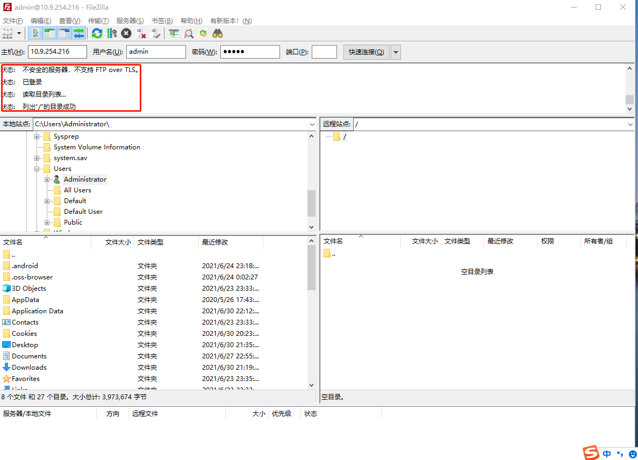Expand the Sysprep folder node
638x460 pixels.
point(37,136)
